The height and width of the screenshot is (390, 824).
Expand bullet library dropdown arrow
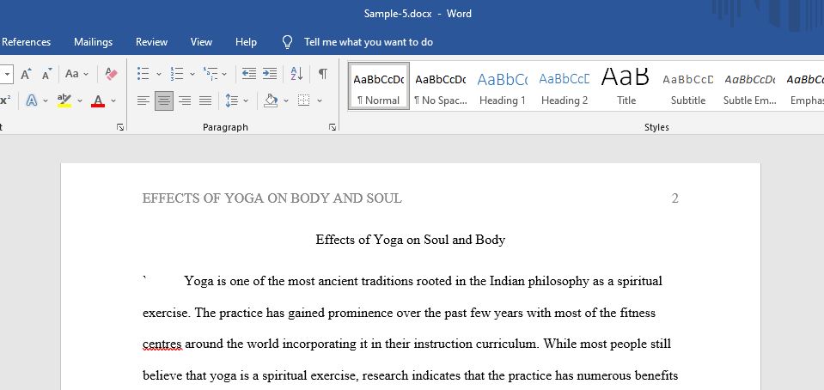(159, 74)
